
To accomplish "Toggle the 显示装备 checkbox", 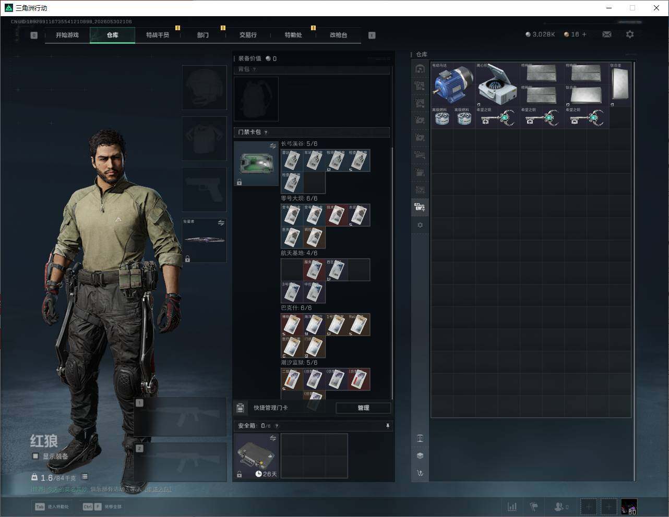I will click(x=35, y=456).
